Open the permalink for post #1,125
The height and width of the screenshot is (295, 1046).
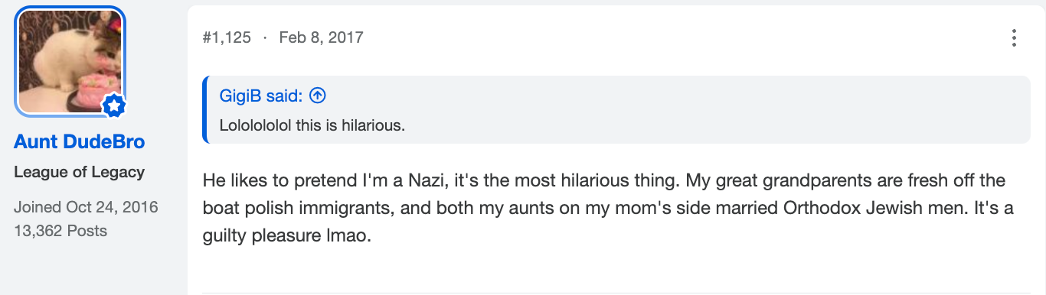point(227,37)
